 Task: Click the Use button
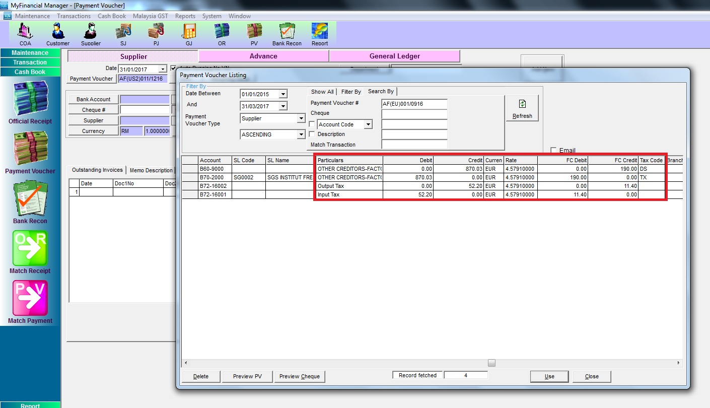tap(549, 376)
